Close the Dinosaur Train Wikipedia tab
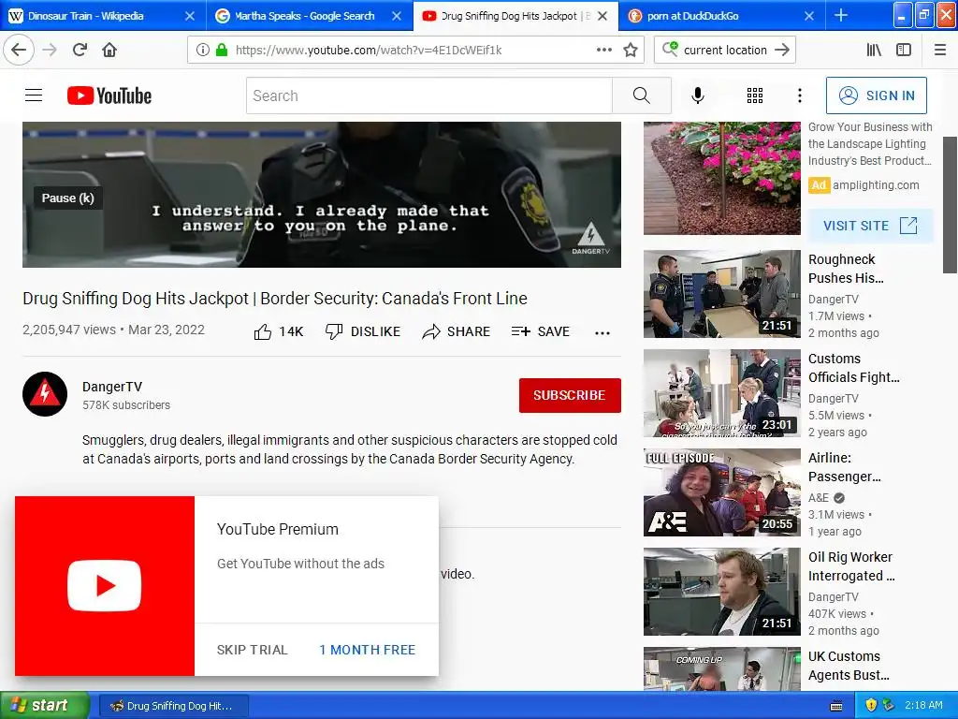This screenshot has width=958, height=719. tap(190, 16)
